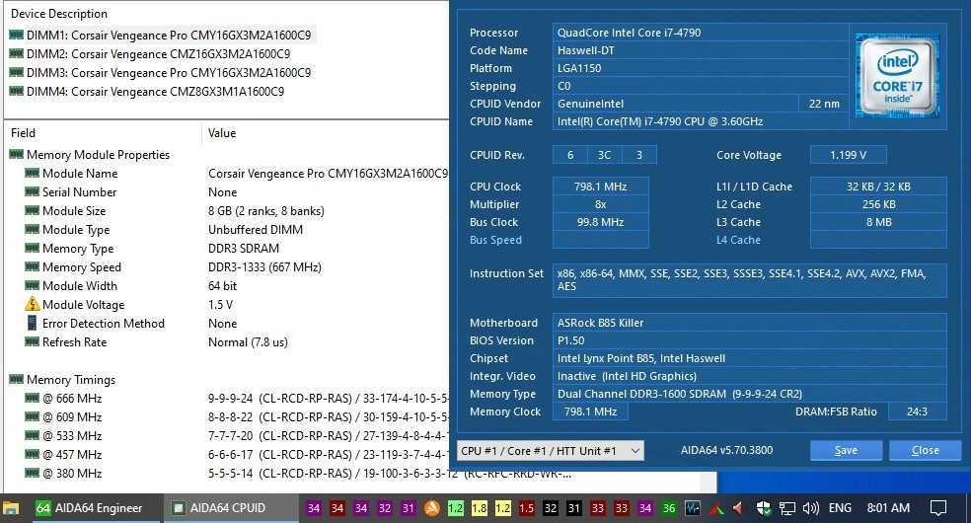This screenshot has height=523, width=971.
Task: Click the dark red 34 temperature tray icon
Action: [336, 508]
